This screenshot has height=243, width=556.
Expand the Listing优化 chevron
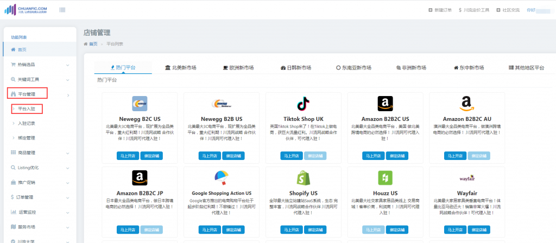coord(68,168)
